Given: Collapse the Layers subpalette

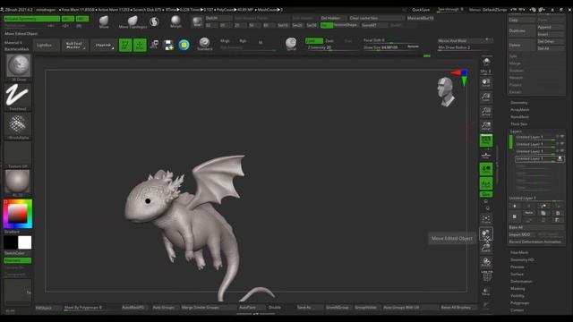Looking at the screenshot, I should pyautogui.click(x=516, y=131).
